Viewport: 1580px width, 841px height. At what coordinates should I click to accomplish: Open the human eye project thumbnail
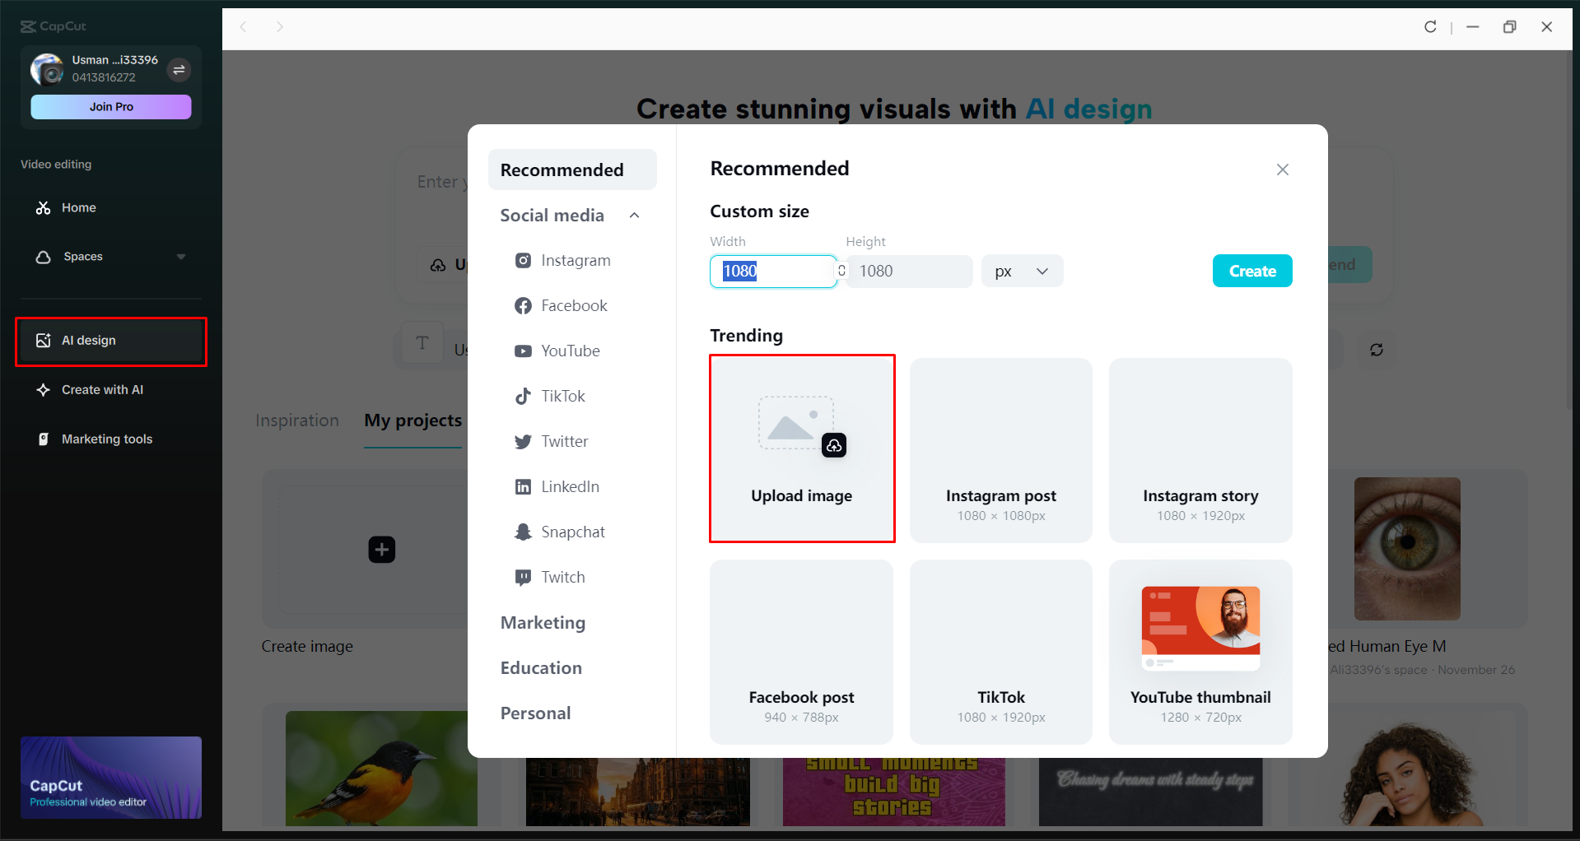coord(1407,549)
